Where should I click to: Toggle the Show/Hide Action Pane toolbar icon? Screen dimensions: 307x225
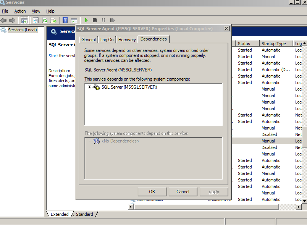[x=74, y=20]
